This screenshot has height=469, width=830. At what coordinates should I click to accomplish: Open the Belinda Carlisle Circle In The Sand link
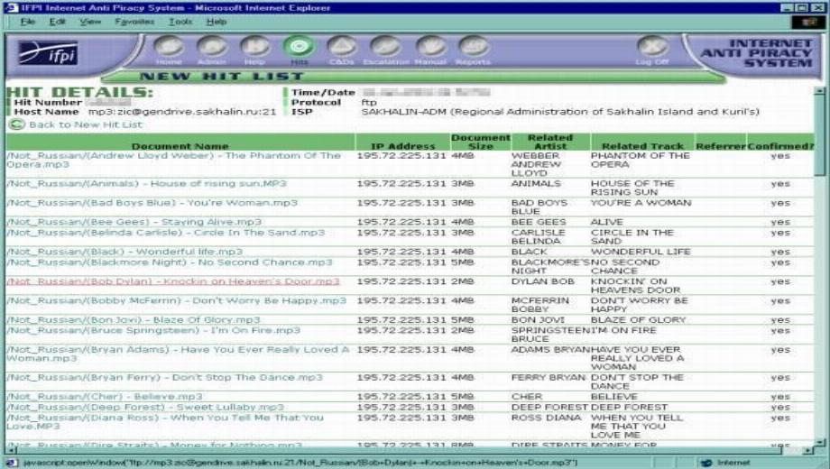166,233
